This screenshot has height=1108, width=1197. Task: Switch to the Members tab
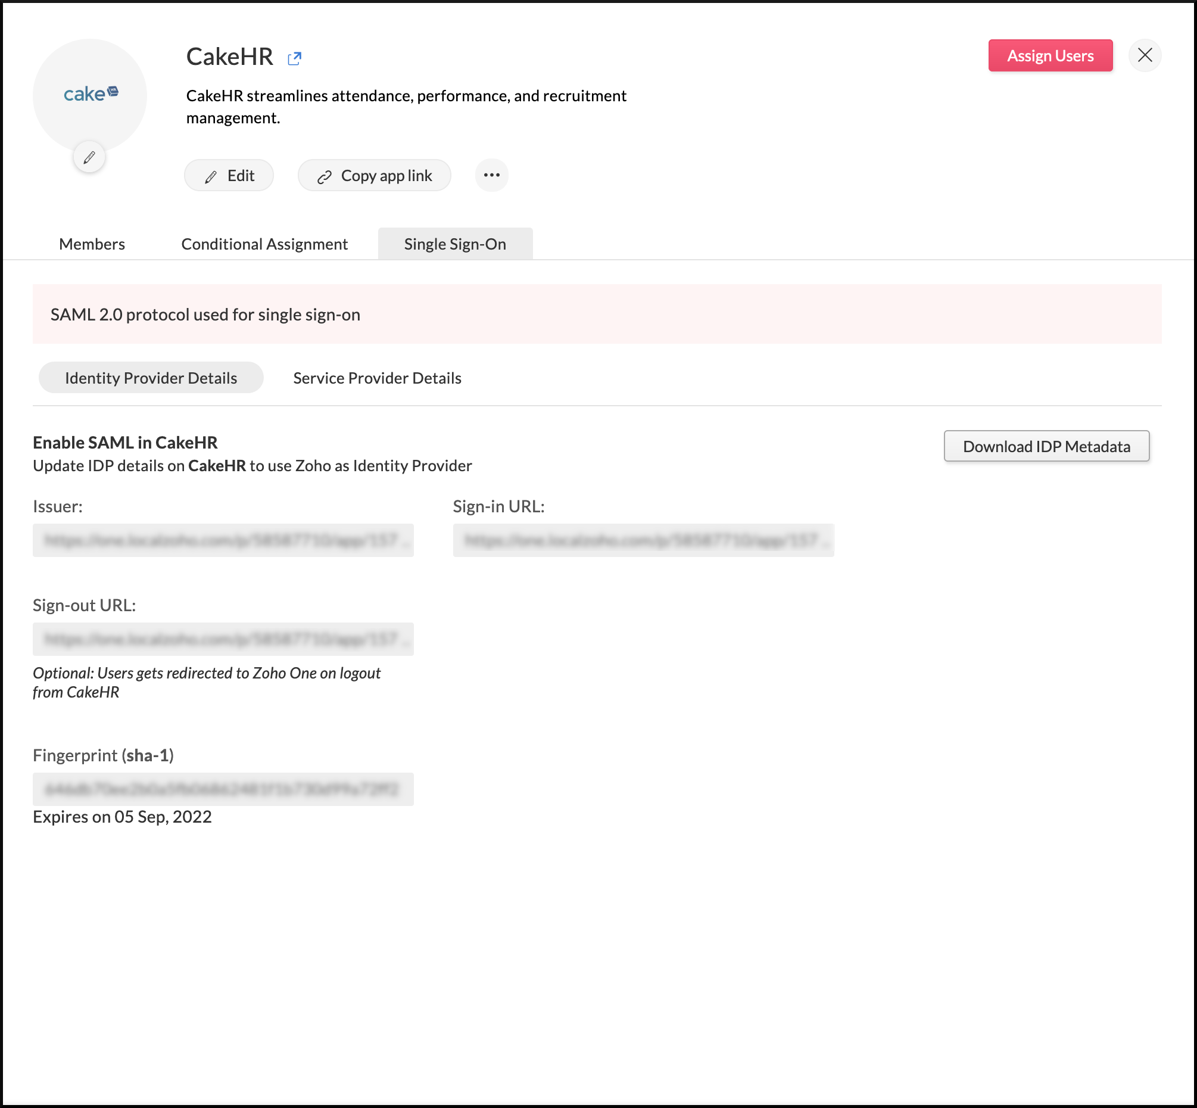(91, 244)
